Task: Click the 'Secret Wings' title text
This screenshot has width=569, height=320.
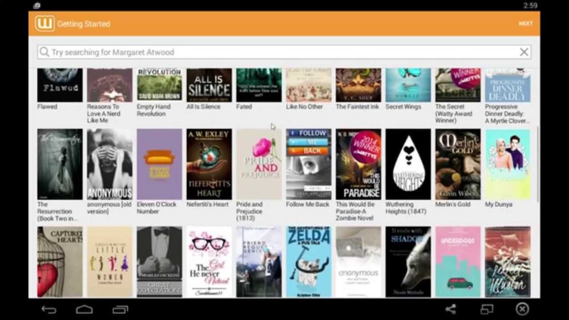Action: click(403, 107)
